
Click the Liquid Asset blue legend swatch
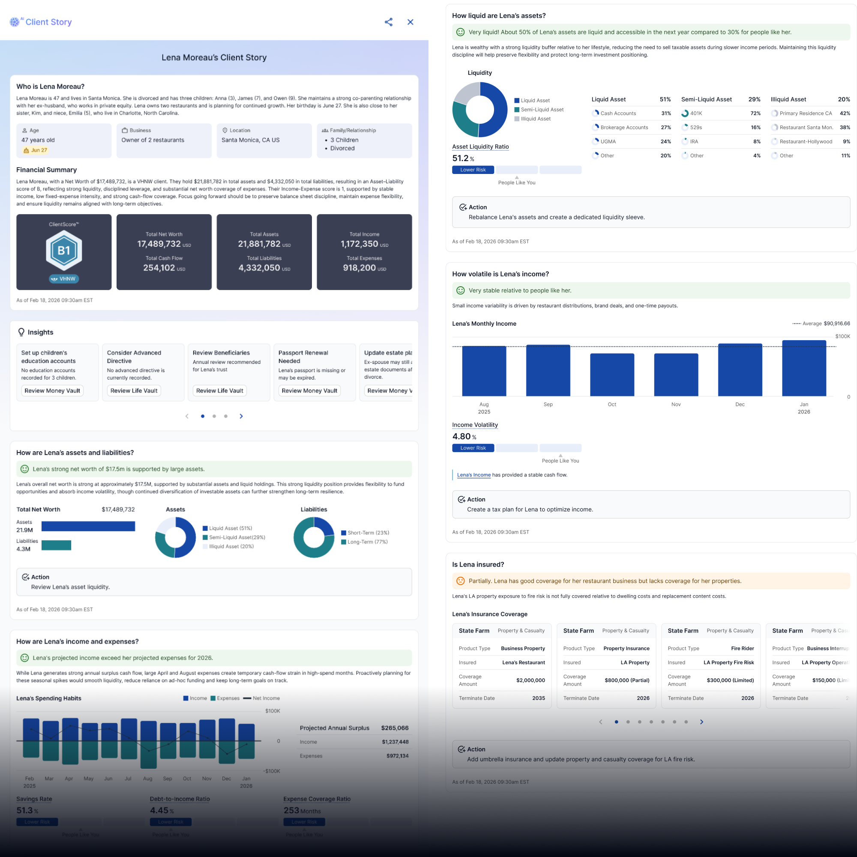pos(517,101)
